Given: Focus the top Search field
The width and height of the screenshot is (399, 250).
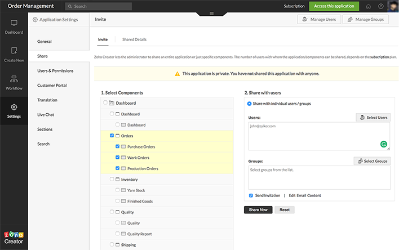Looking at the screenshot, I should pyautogui.click(x=99, y=6).
